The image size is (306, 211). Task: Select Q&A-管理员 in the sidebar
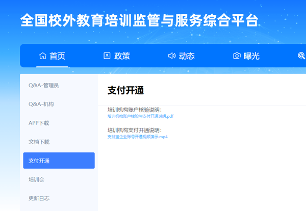44,85
